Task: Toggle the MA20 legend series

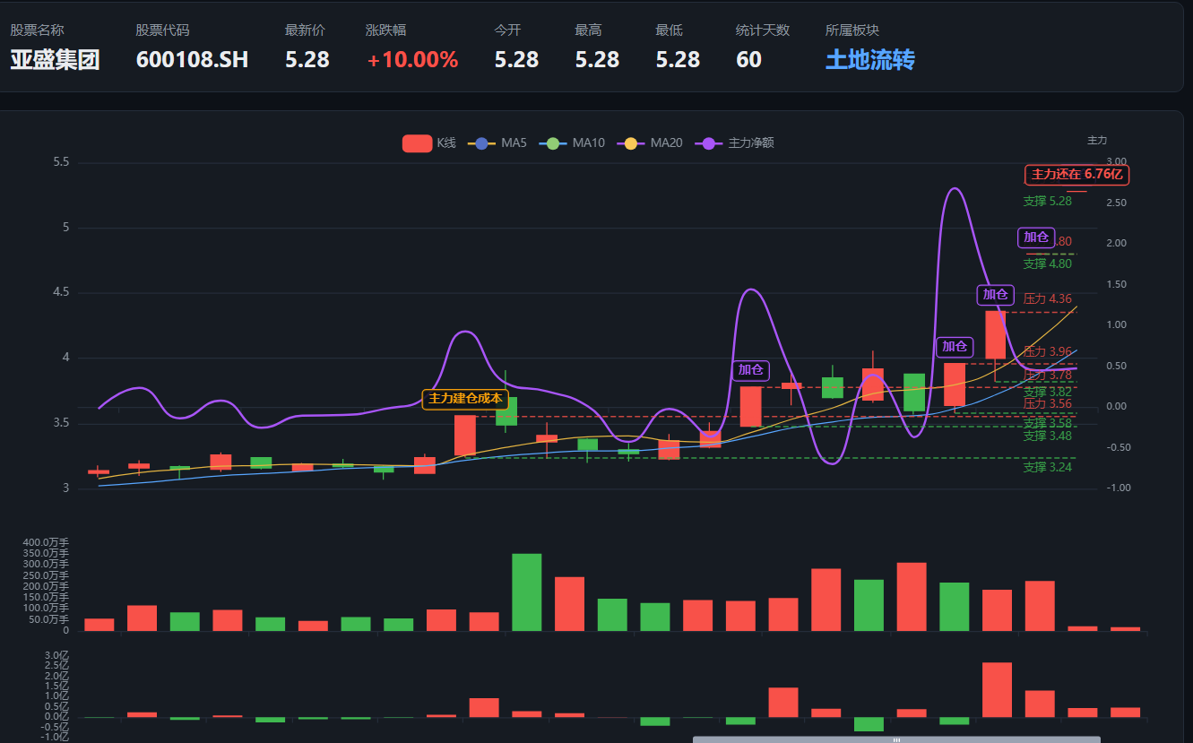Action: coord(650,143)
